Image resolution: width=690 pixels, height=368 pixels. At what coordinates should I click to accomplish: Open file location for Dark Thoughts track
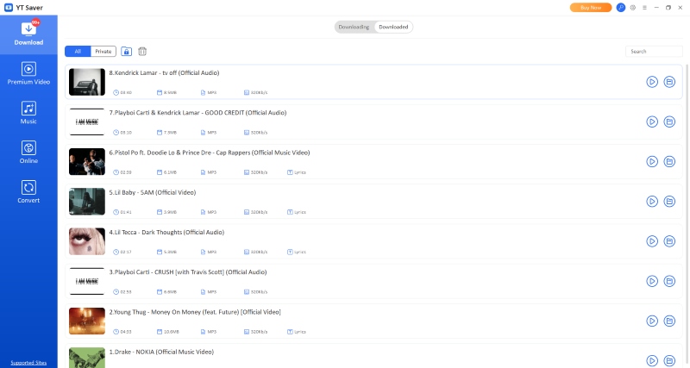pos(669,241)
